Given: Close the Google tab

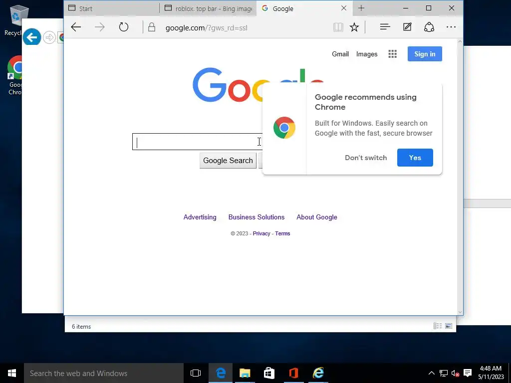Looking at the screenshot, I should point(344,8).
